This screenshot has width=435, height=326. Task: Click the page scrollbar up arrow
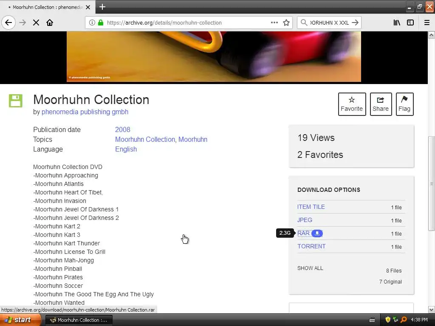click(x=432, y=35)
